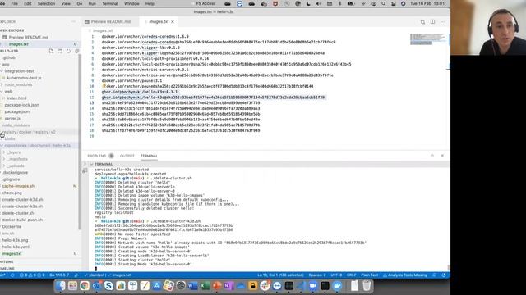526x295 pixels.
Task: Open Spotlight search in menu bar
Action: click(x=384, y=3)
